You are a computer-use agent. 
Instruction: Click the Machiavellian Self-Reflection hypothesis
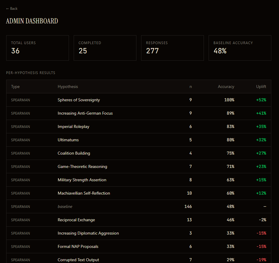(84, 193)
